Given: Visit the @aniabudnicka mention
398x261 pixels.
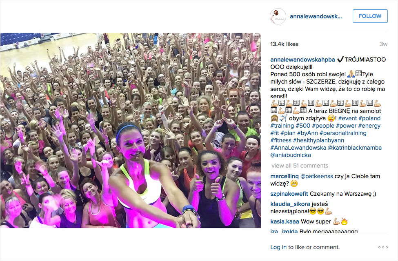Looking at the screenshot, I should [290, 155].
